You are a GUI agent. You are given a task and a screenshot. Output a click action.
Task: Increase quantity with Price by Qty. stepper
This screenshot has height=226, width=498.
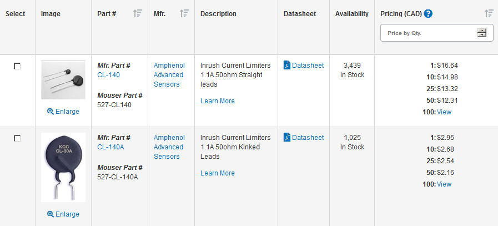pos(482,31)
